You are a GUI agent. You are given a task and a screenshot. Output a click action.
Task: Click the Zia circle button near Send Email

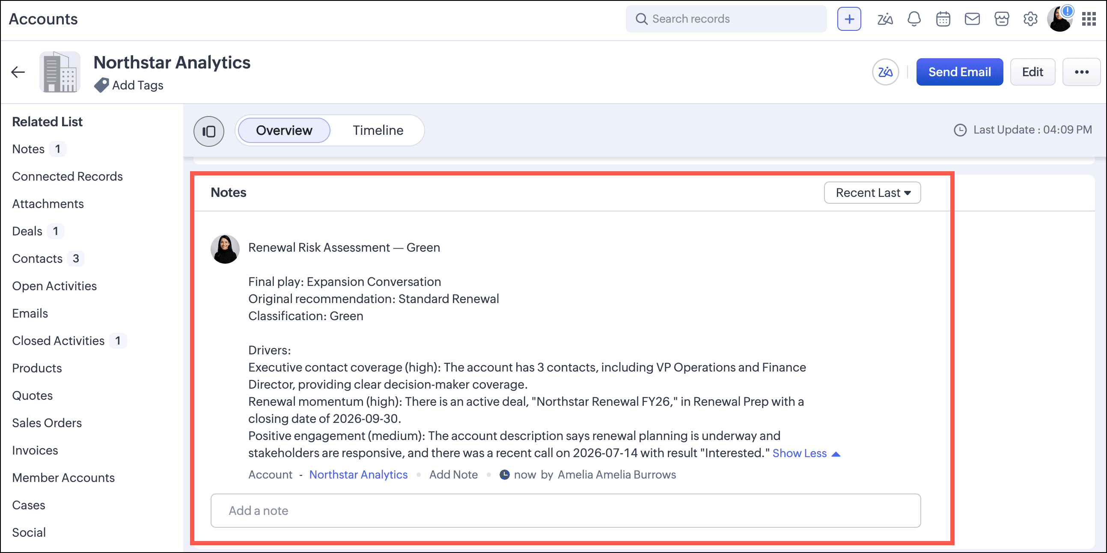click(885, 72)
